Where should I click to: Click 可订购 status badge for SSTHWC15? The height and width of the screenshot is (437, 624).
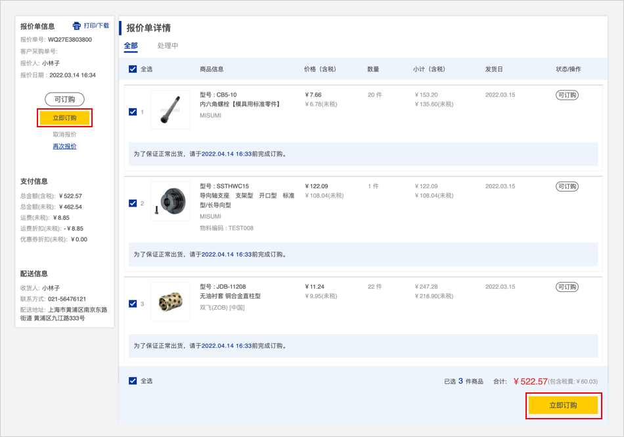point(566,186)
